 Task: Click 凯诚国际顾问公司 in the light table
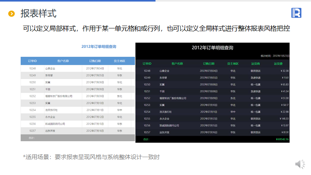tap(55, 124)
